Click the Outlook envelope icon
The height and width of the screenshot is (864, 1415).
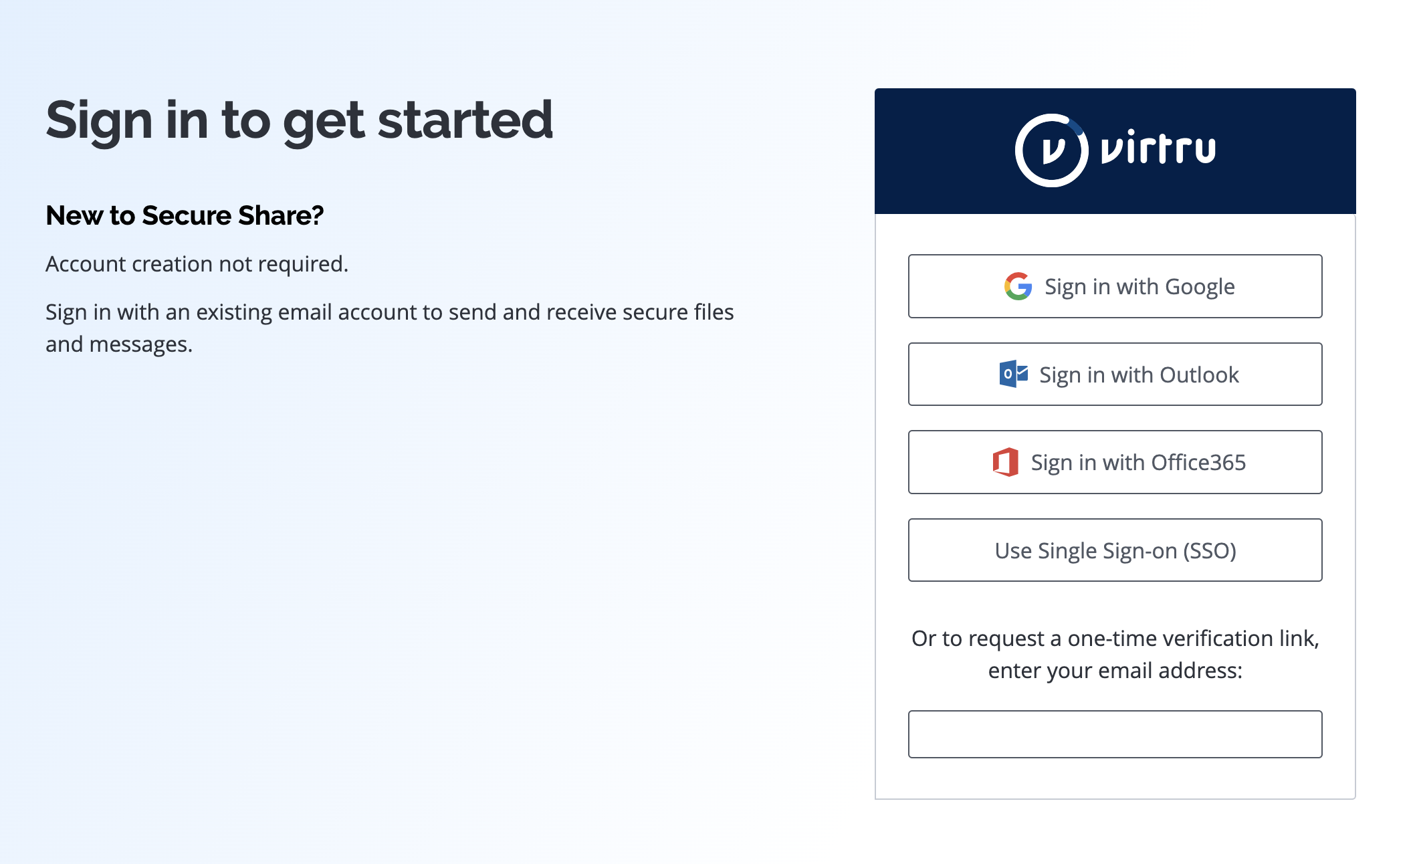tap(1014, 374)
